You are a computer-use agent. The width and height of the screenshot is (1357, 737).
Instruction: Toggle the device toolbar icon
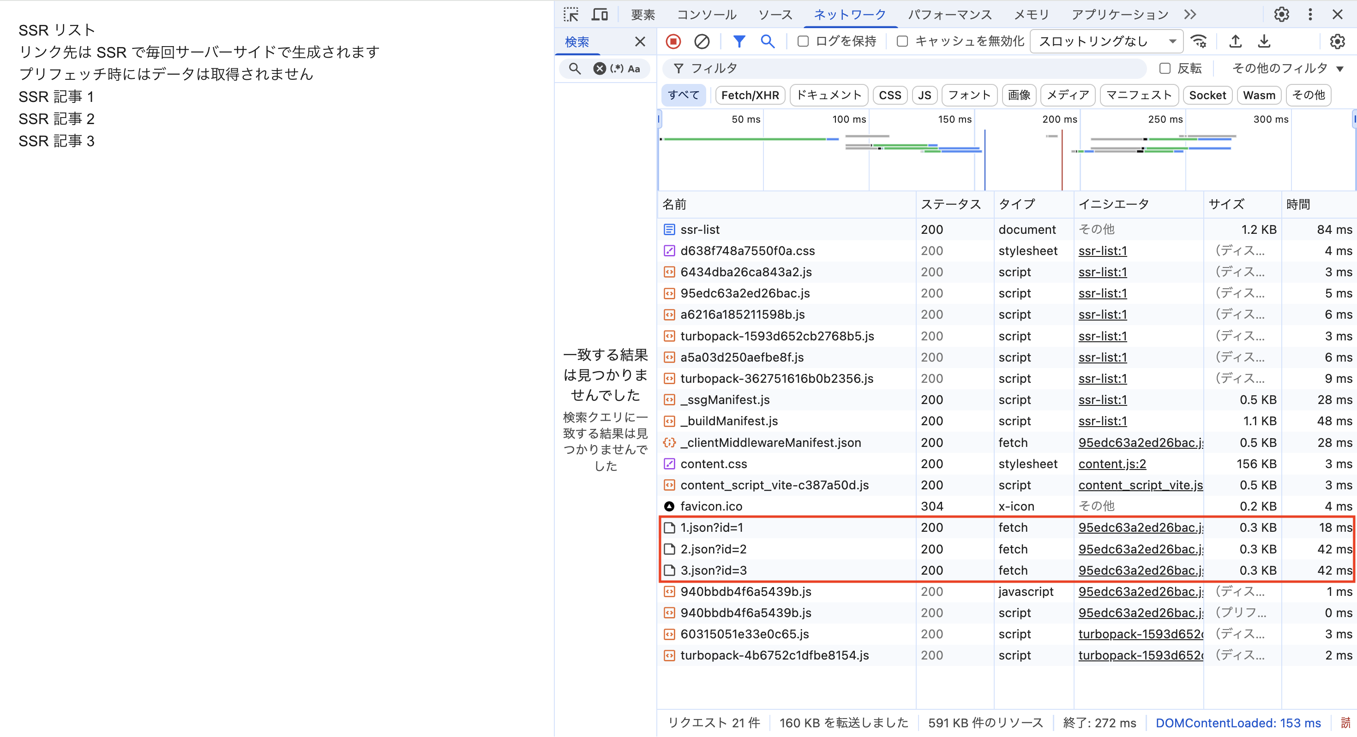point(600,14)
